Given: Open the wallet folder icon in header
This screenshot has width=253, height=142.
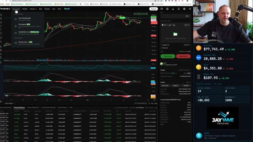Looking at the screenshot, I should [x=162, y=9].
